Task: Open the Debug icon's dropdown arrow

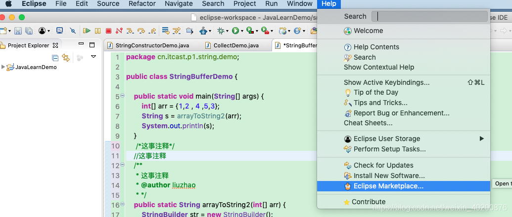Action: tap(227, 31)
